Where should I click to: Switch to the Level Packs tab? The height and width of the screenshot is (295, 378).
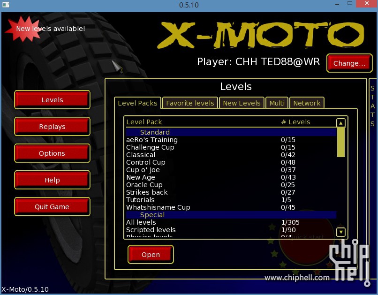coord(137,103)
